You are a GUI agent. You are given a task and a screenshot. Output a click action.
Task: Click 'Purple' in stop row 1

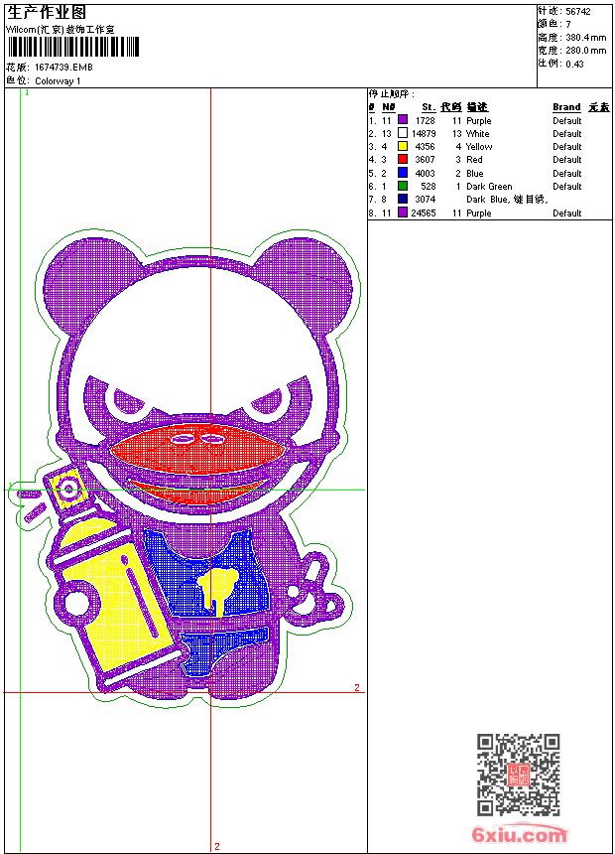click(479, 121)
